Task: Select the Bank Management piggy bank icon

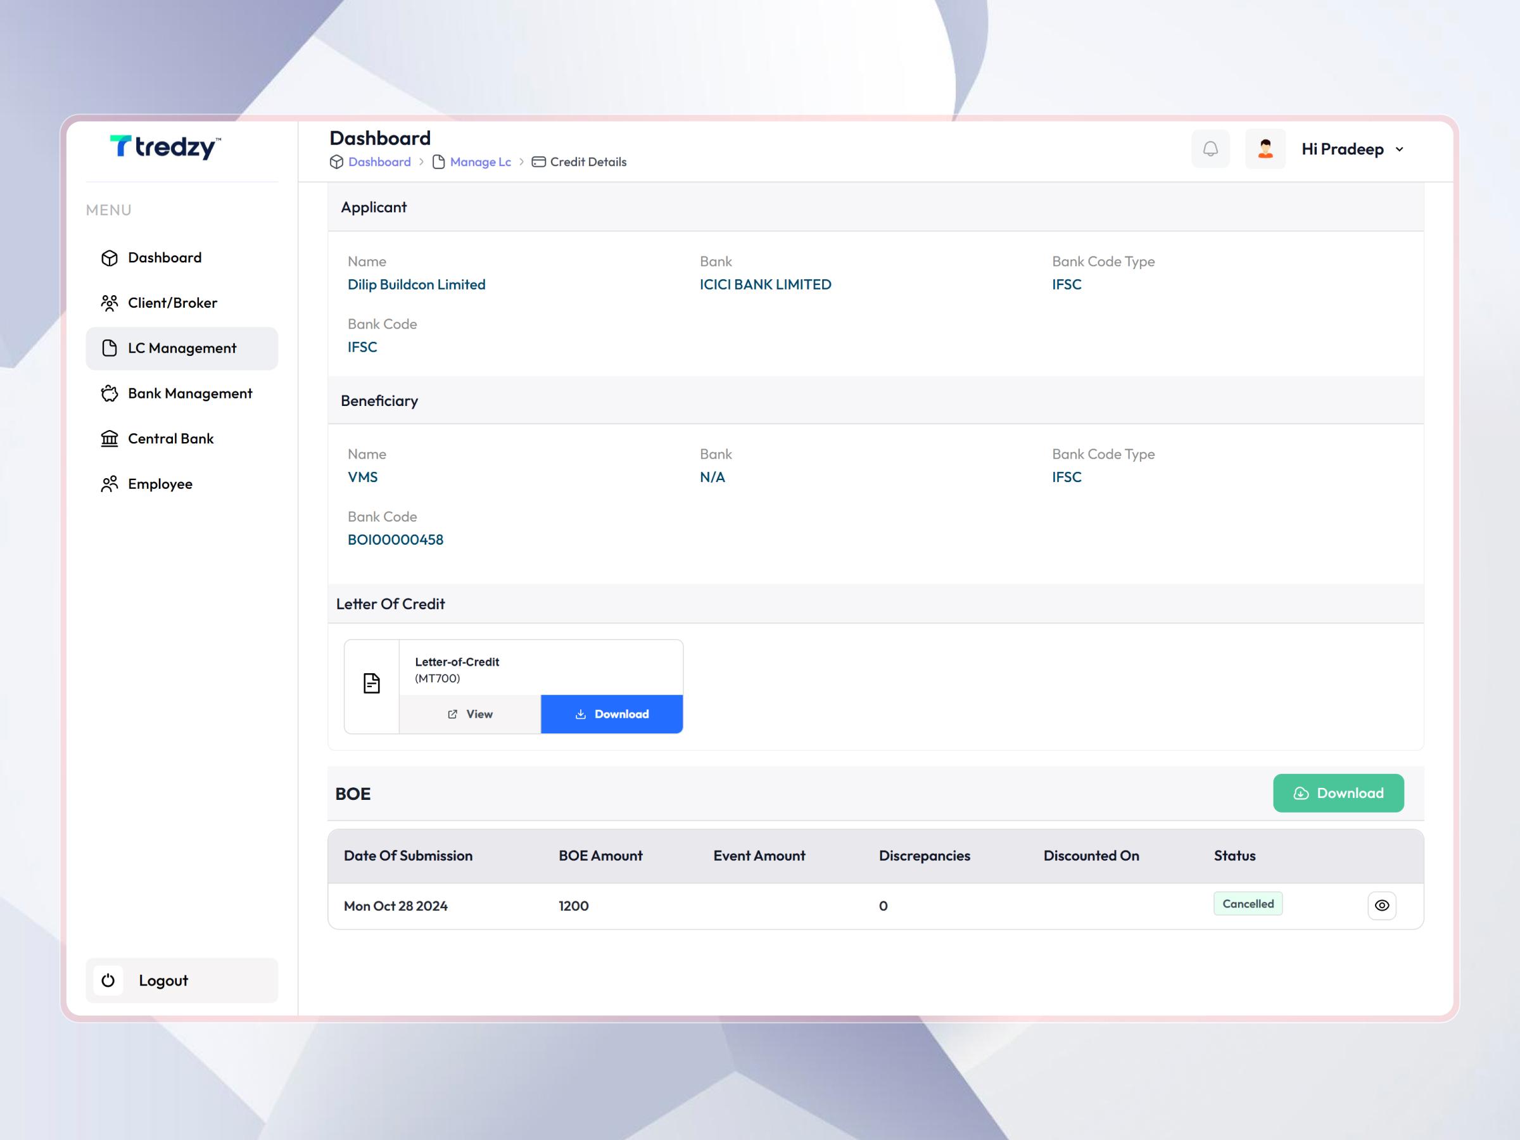Action: coord(111,393)
